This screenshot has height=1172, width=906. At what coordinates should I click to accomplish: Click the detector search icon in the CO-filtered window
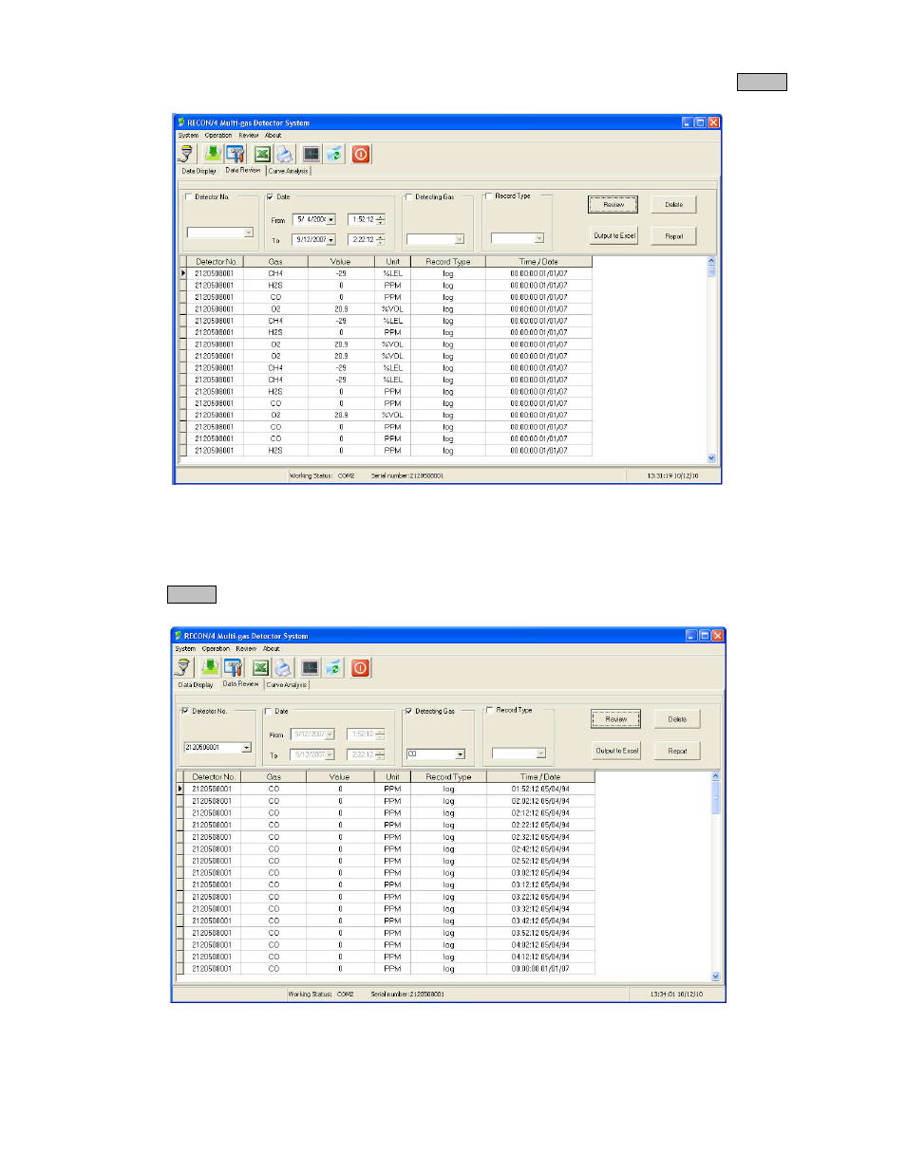point(184,667)
